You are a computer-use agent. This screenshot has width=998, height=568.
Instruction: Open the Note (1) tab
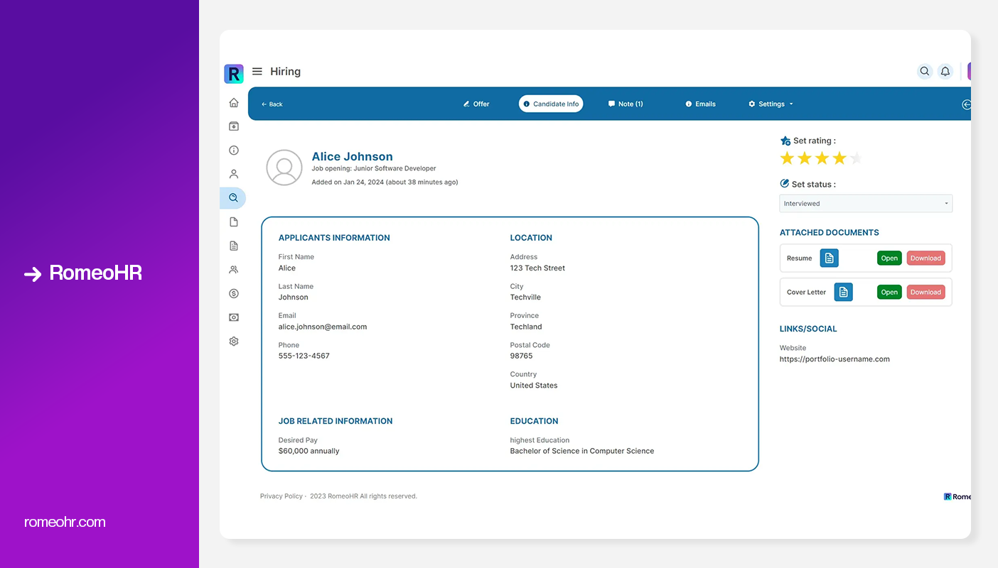(626, 104)
